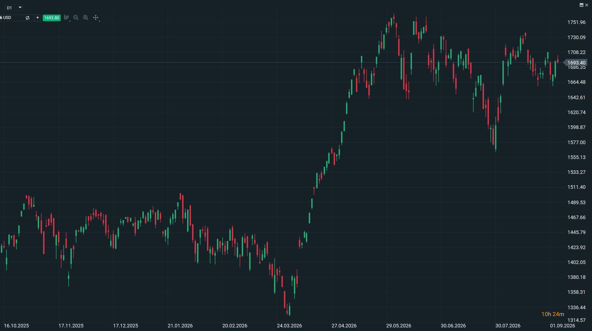Click the 1445.79 price axis label

click(576, 232)
